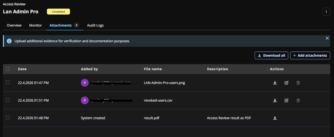
Task: Select all attachments with header checkbox
Action: [8, 69]
